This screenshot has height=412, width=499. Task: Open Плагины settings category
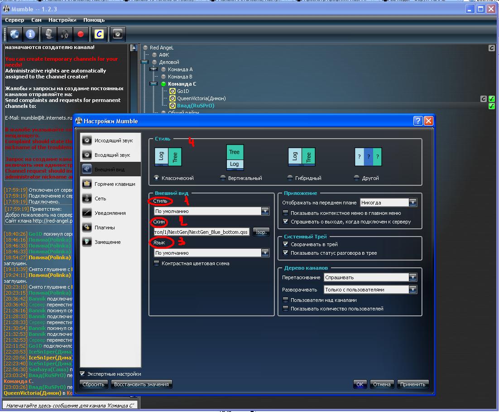(110, 227)
